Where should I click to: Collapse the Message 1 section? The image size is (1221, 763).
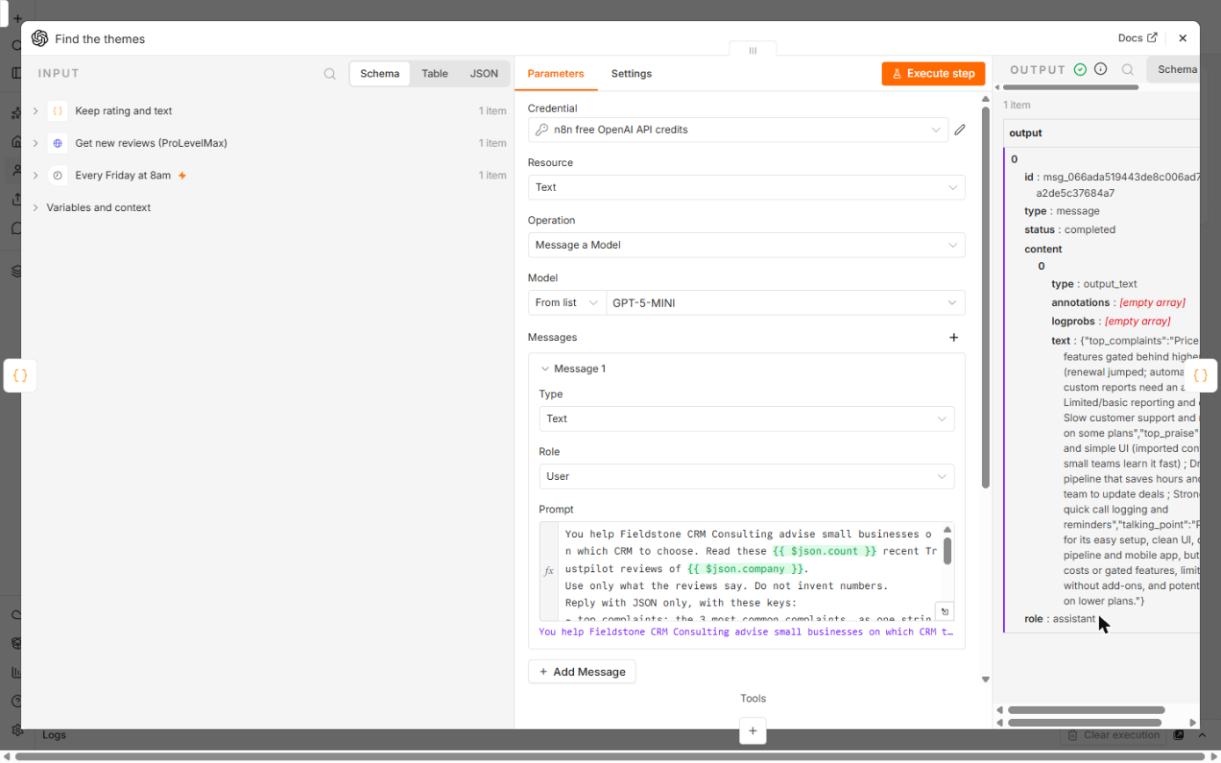click(545, 369)
